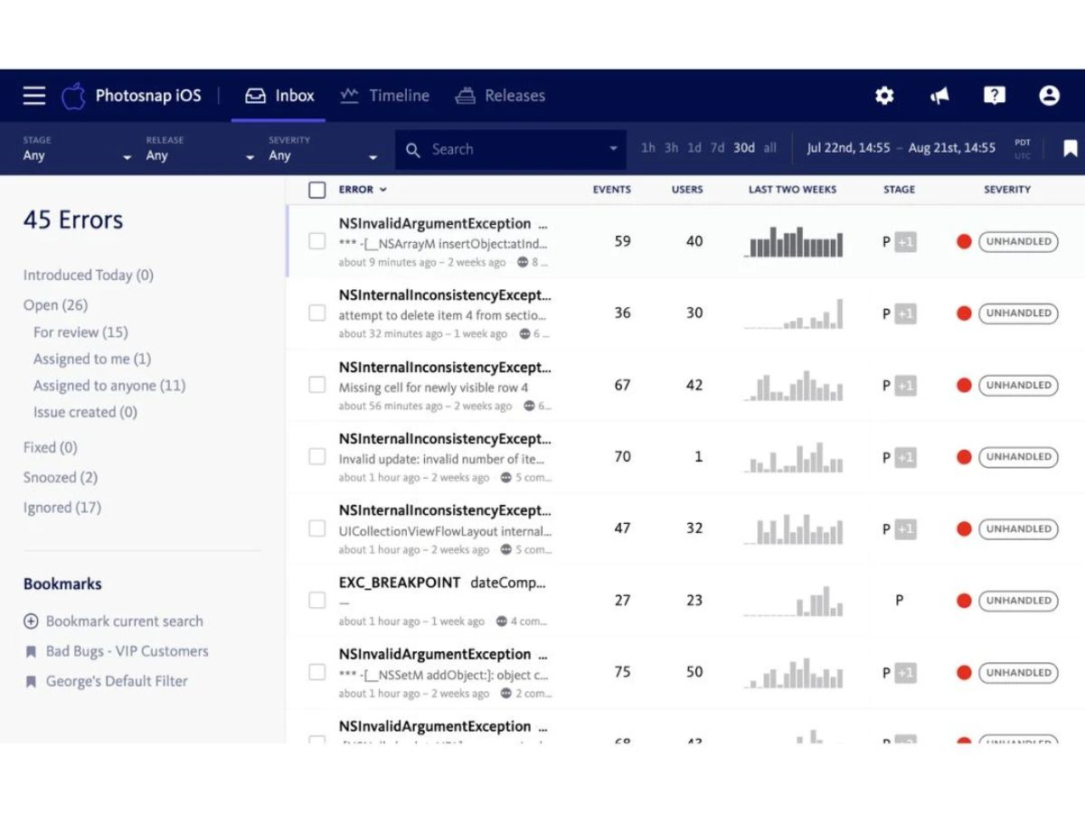Check the 'Missing cell for newly visible row' checkbox
Image resolution: width=1085 pixels, height=813 pixels.
pyautogui.click(x=317, y=385)
